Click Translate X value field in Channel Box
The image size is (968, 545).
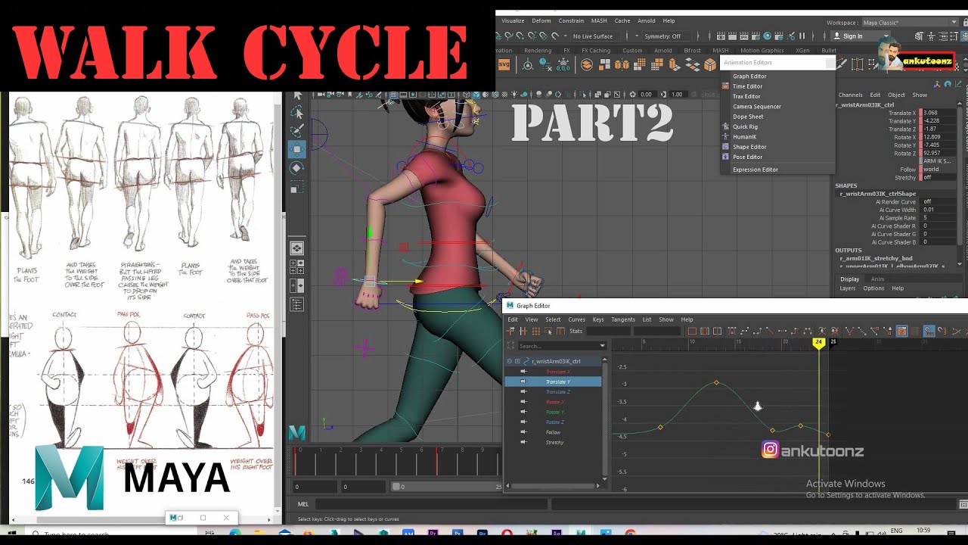click(x=939, y=113)
